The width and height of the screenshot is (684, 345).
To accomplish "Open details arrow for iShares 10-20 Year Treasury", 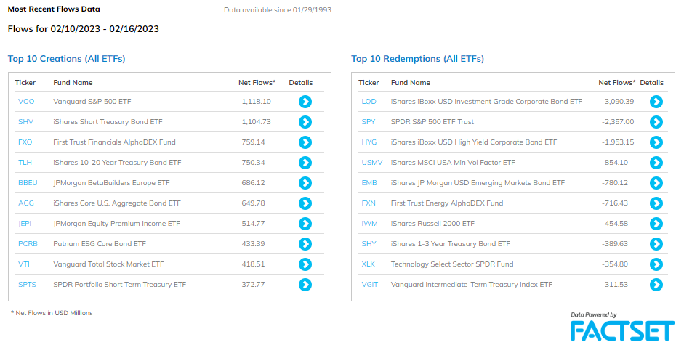I will (x=305, y=163).
